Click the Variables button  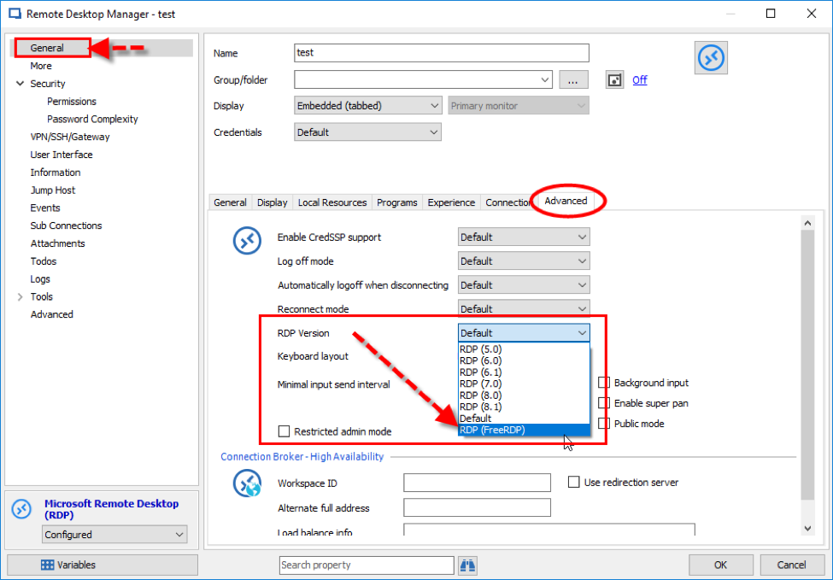(102, 565)
